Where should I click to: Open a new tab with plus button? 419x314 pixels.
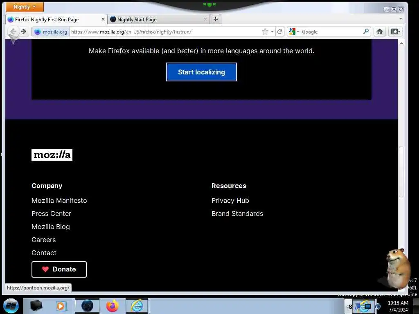point(216,19)
